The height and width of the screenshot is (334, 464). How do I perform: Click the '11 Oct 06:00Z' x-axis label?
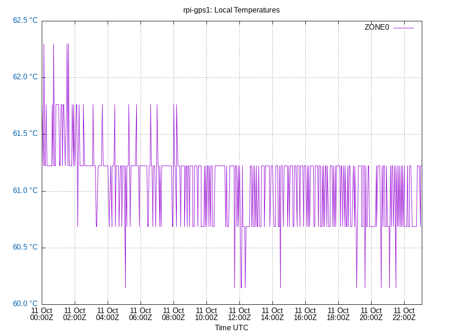141,314
